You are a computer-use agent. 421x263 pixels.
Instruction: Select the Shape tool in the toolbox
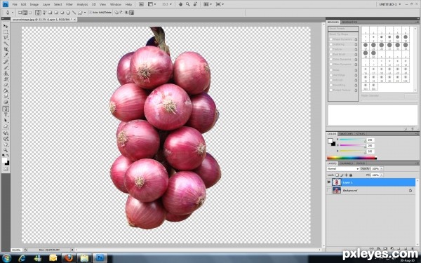pyautogui.click(x=6, y=127)
